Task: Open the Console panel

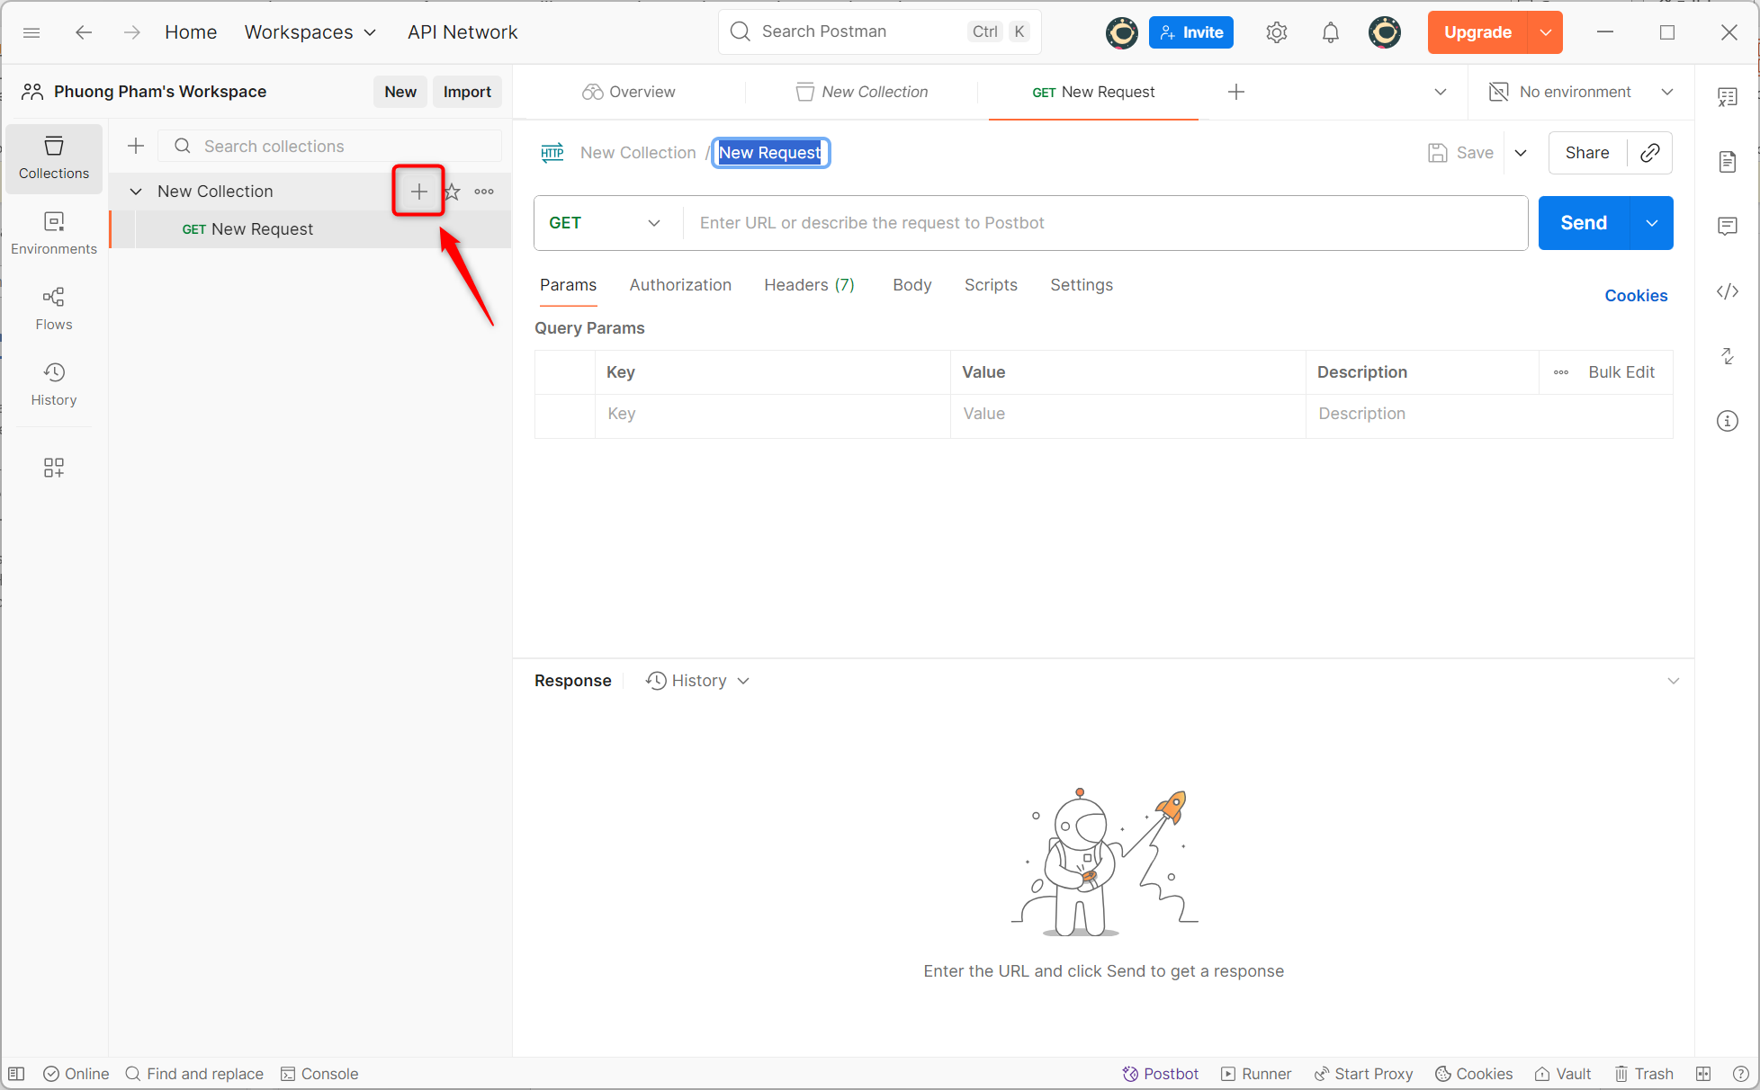Action: [x=319, y=1073]
